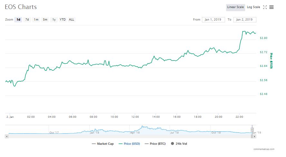Toggle fullscreen chart view
Viewport: 286px width, 157px height.
(265, 7)
